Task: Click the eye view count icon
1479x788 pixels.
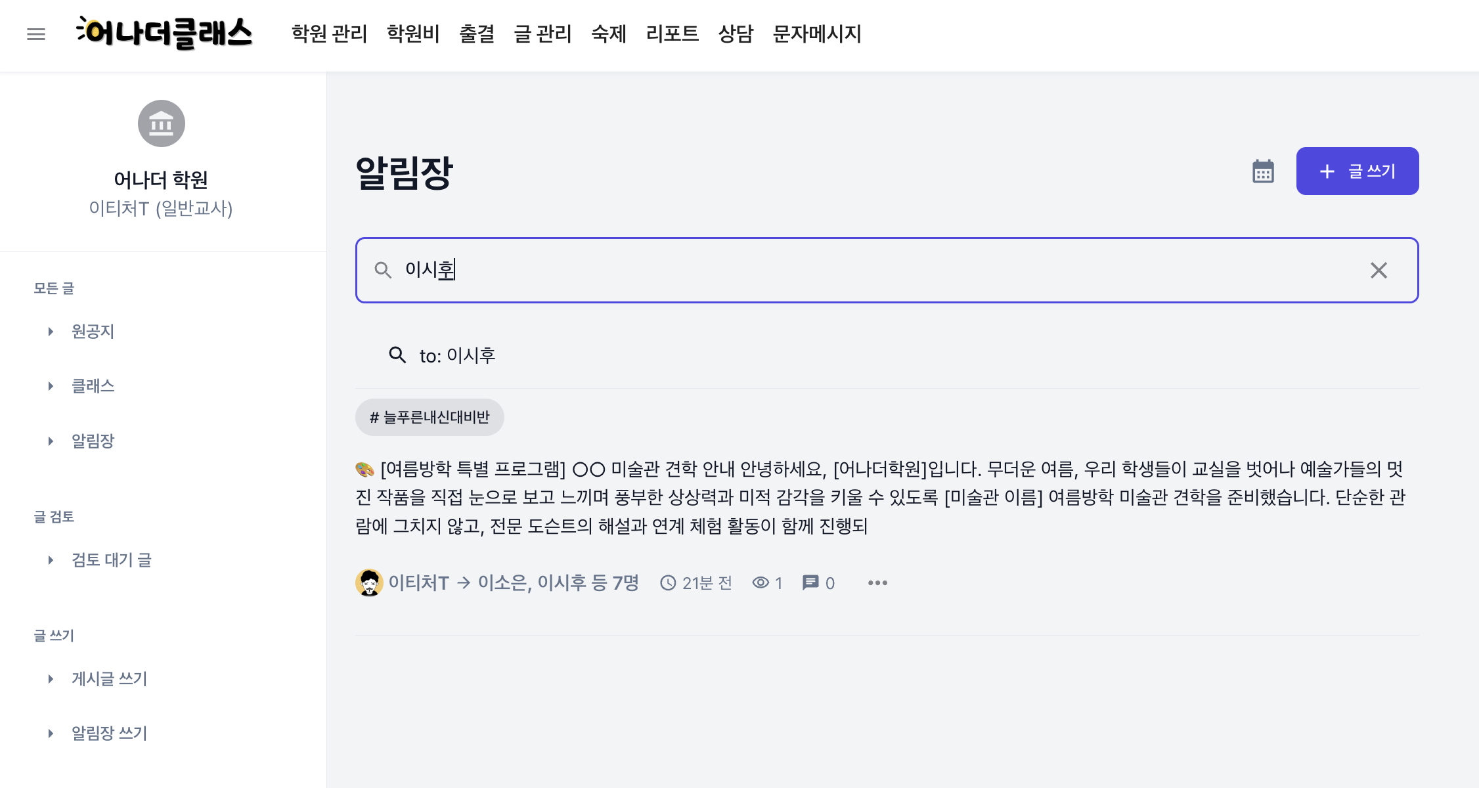Action: coord(761,582)
